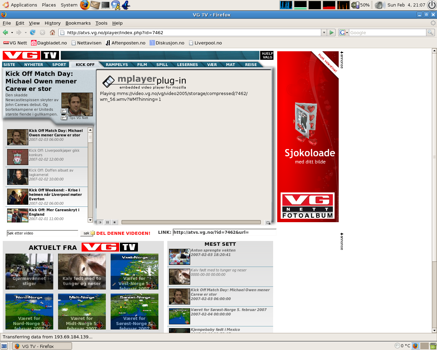Open the Google search engine selector dropdown
The image size is (437, 350).
(343, 32)
